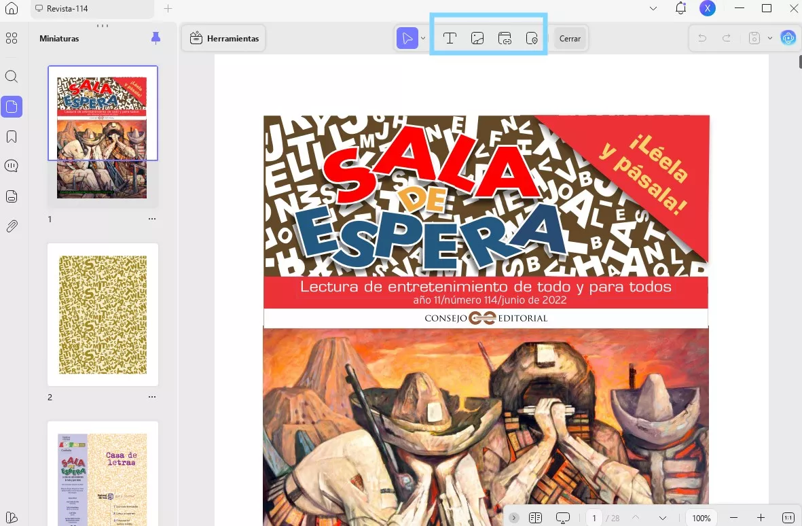Screen dimensions: 802x526
Task: Click the panel grip dots above Miniaturas
Action: click(103, 25)
